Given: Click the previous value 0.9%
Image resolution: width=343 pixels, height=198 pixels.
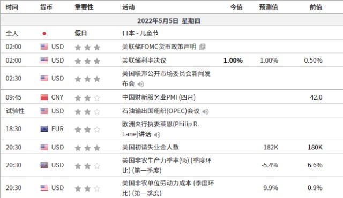Looking at the screenshot, I should click(315, 188).
